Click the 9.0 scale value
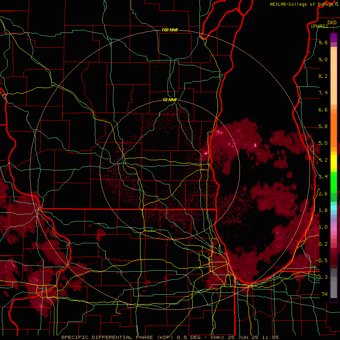 pyautogui.click(x=323, y=59)
